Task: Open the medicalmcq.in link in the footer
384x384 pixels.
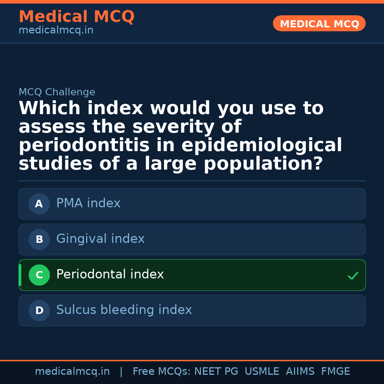Action: tap(72, 372)
